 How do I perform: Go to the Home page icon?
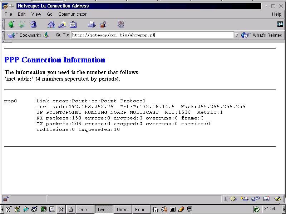51,24
